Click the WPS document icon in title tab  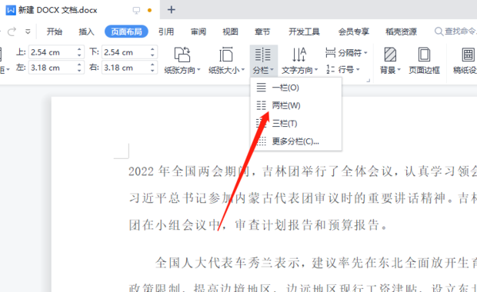[11, 10]
